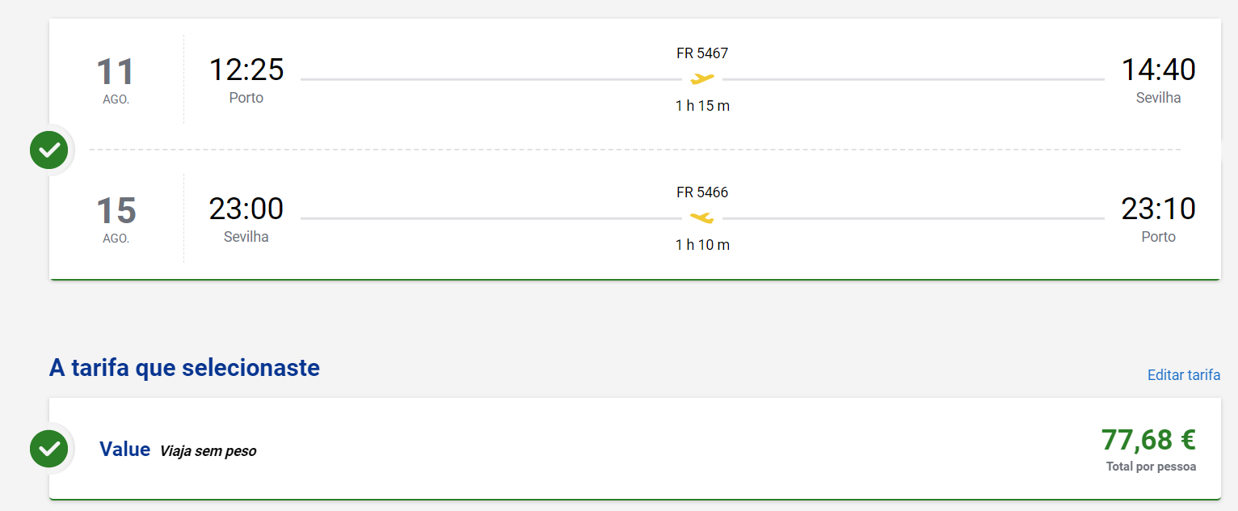Viewport: 1238px width, 511px height.
Task: Click the 1 h 10 m duration
Action: pos(702,245)
